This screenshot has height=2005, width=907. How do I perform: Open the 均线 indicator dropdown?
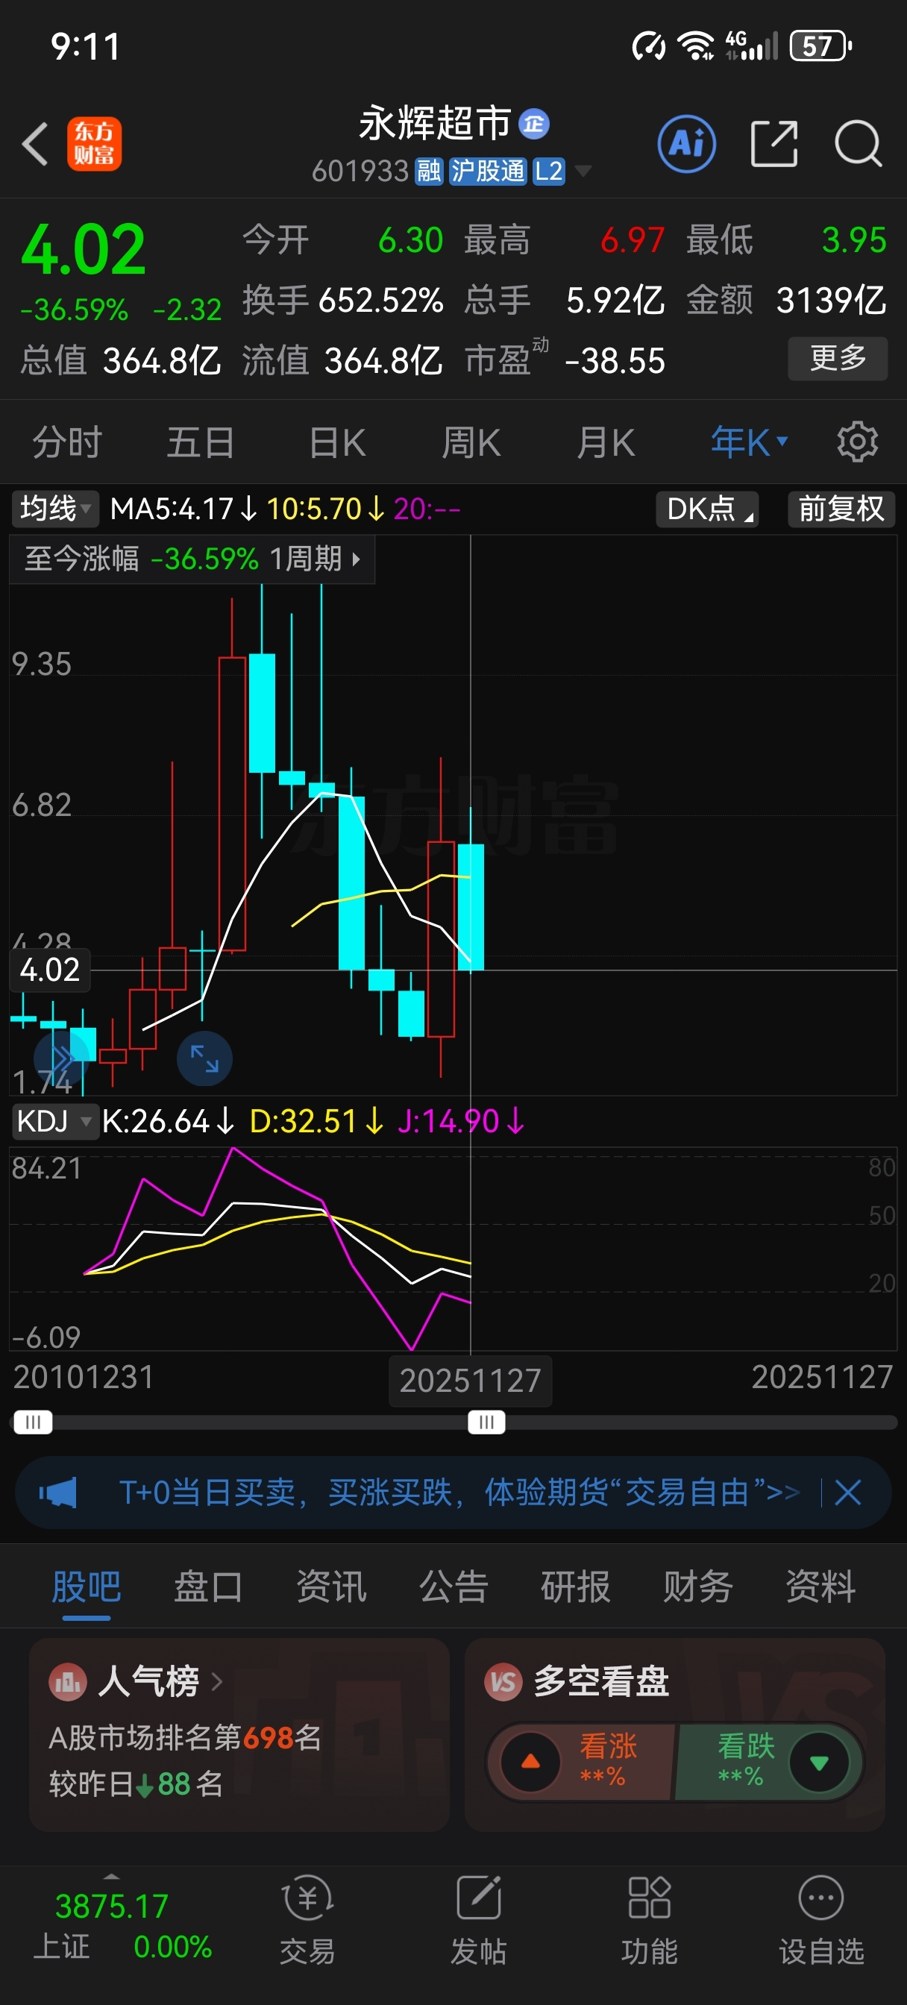pyautogui.click(x=54, y=509)
